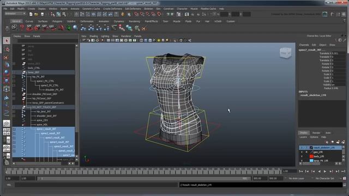Activate the Paint Selection tool
This screenshot has height=196, width=349.
pos(7,57)
